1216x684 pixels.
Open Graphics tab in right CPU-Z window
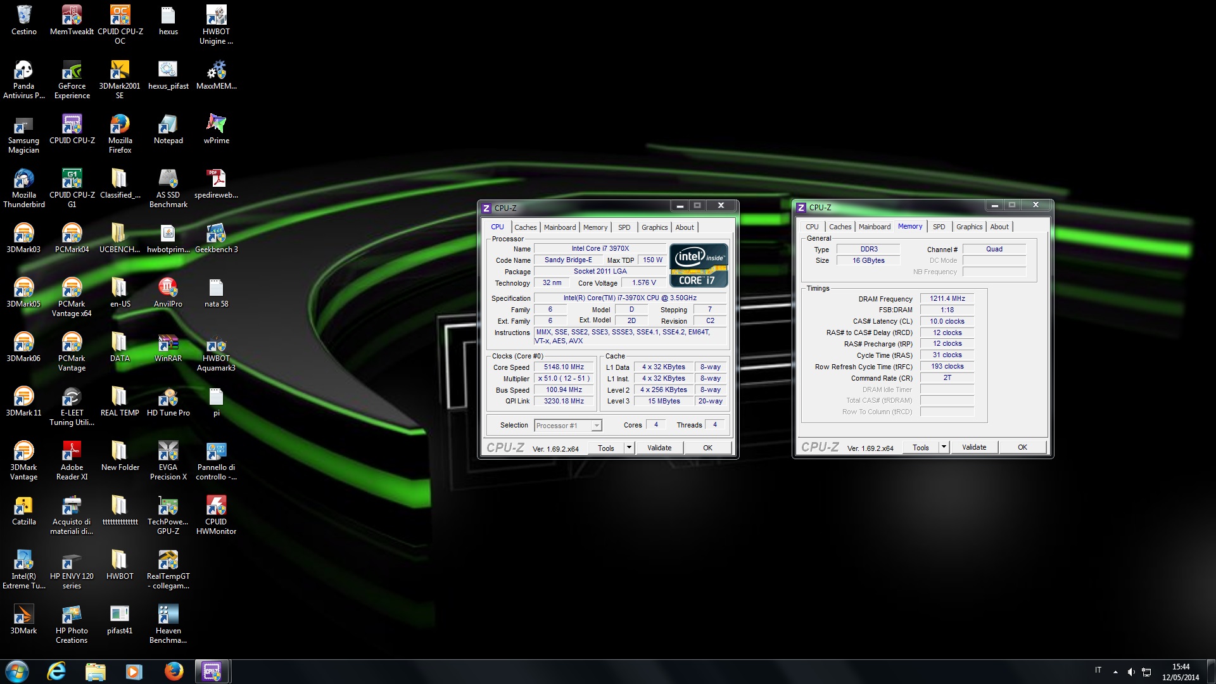tap(969, 227)
